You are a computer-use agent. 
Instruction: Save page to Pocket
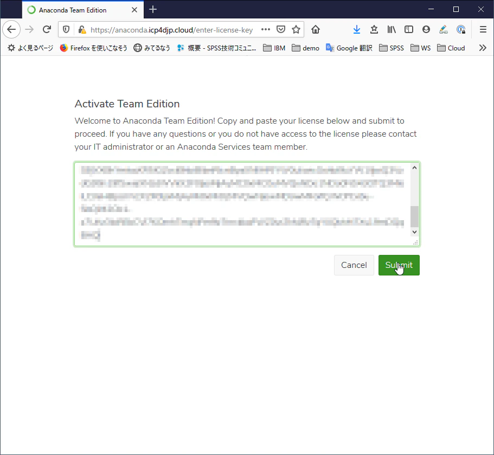[281, 30]
